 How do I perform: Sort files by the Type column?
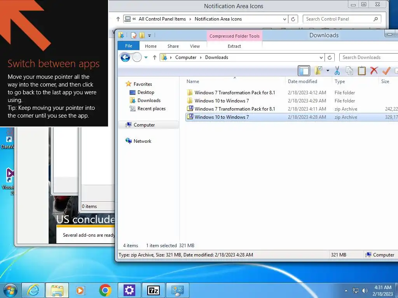pyautogui.click(x=340, y=81)
